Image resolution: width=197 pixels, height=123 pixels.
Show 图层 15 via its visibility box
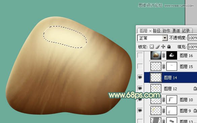point(140,66)
